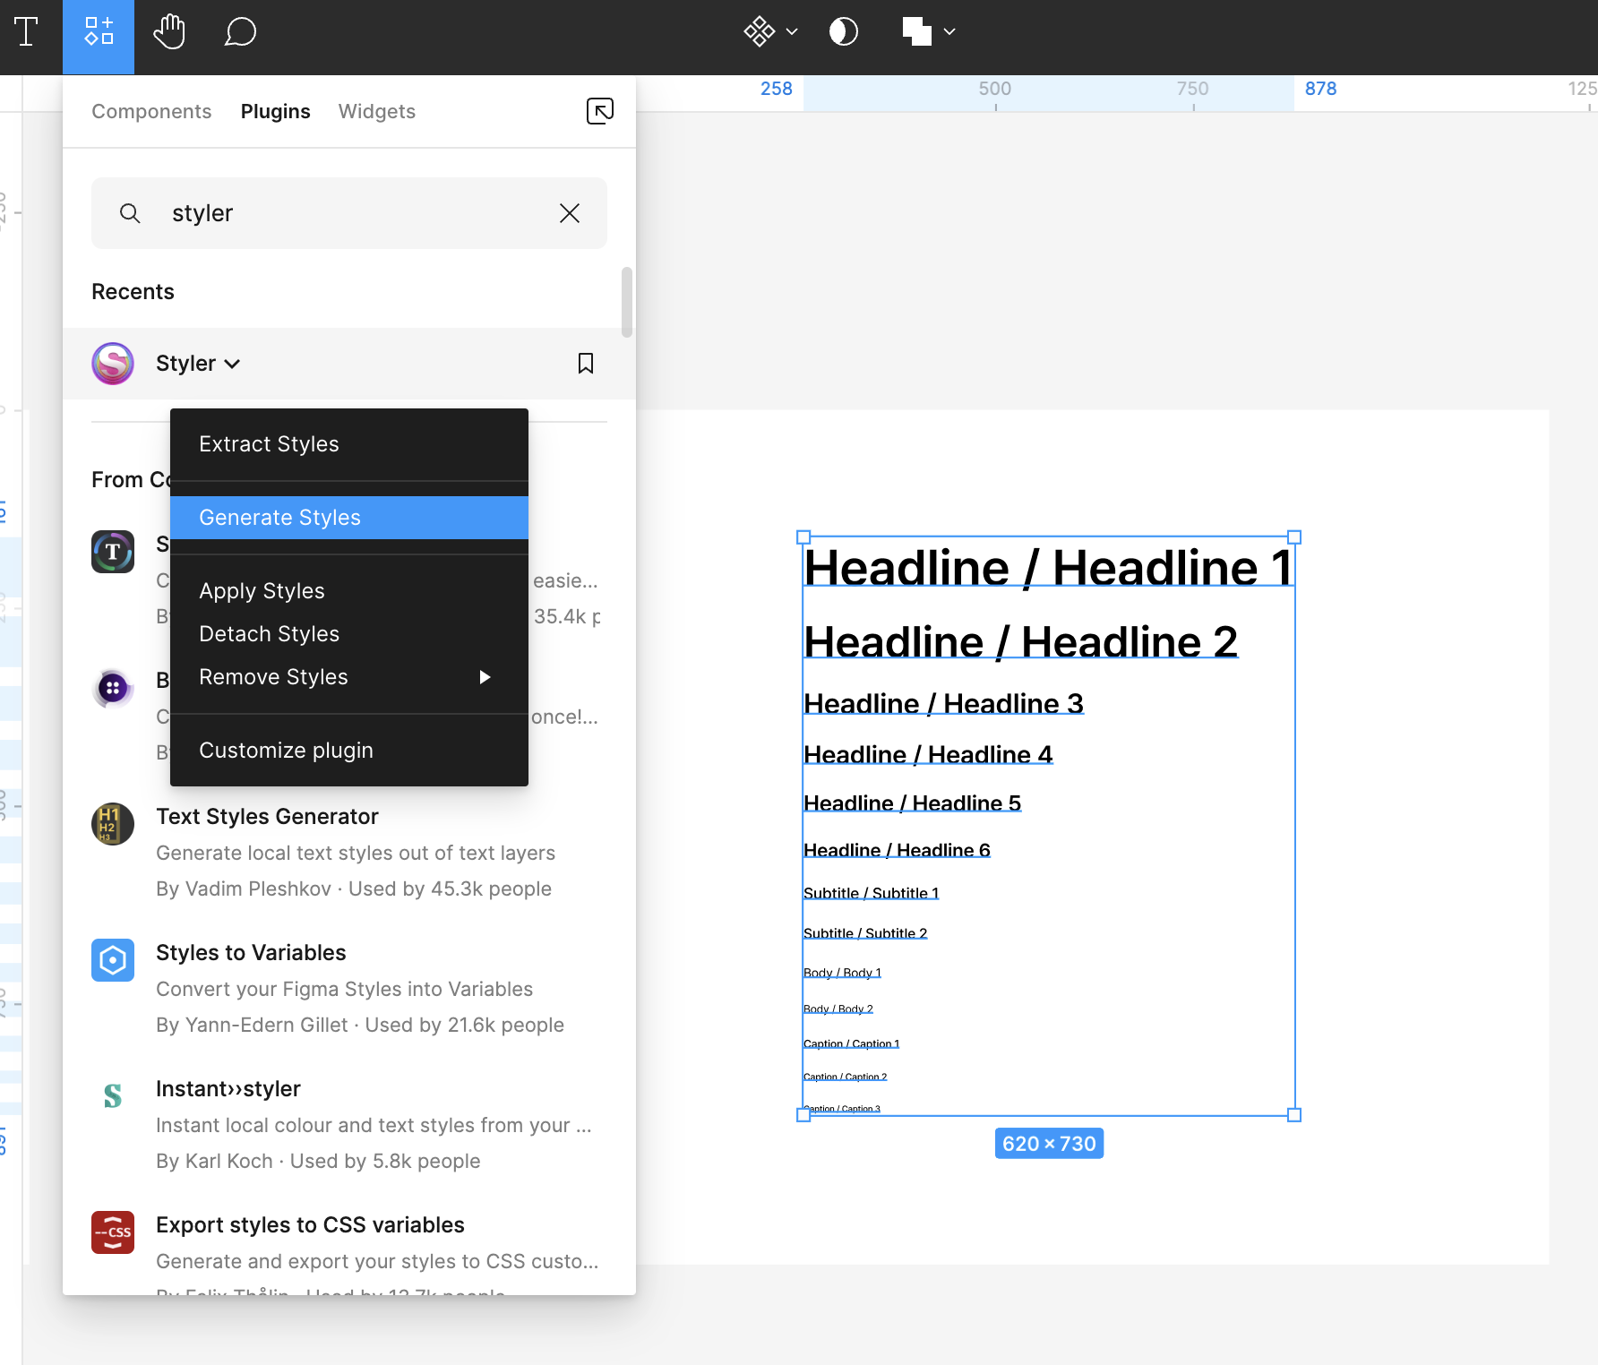The image size is (1598, 1365).
Task: Click the Generate local text styles description
Action: (x=356, y=853)
